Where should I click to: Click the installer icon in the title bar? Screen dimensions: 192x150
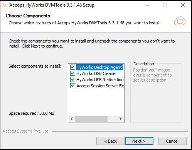click(4, 5)
